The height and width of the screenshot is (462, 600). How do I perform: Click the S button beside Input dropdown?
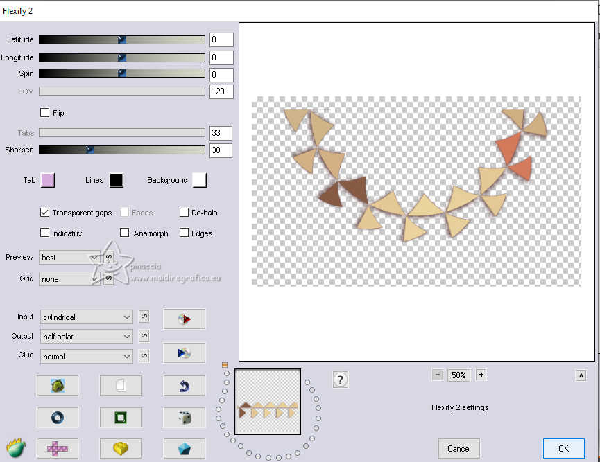(x=144, y=317)
